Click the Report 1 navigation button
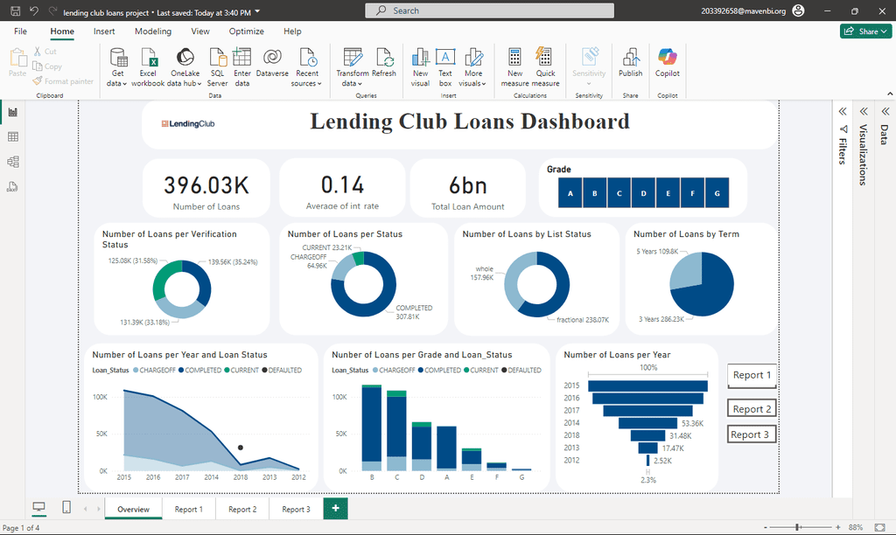This screenshot has width=896, height=535. (752, 375)
